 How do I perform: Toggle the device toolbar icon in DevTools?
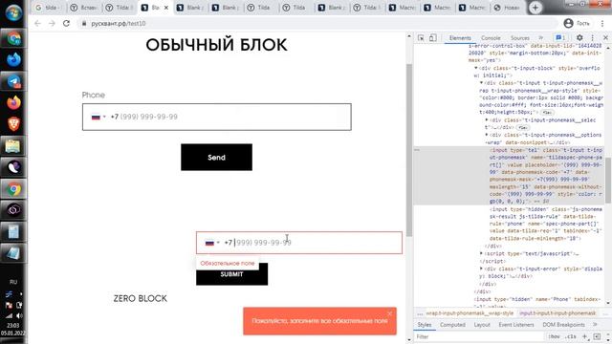click(433, 38)
